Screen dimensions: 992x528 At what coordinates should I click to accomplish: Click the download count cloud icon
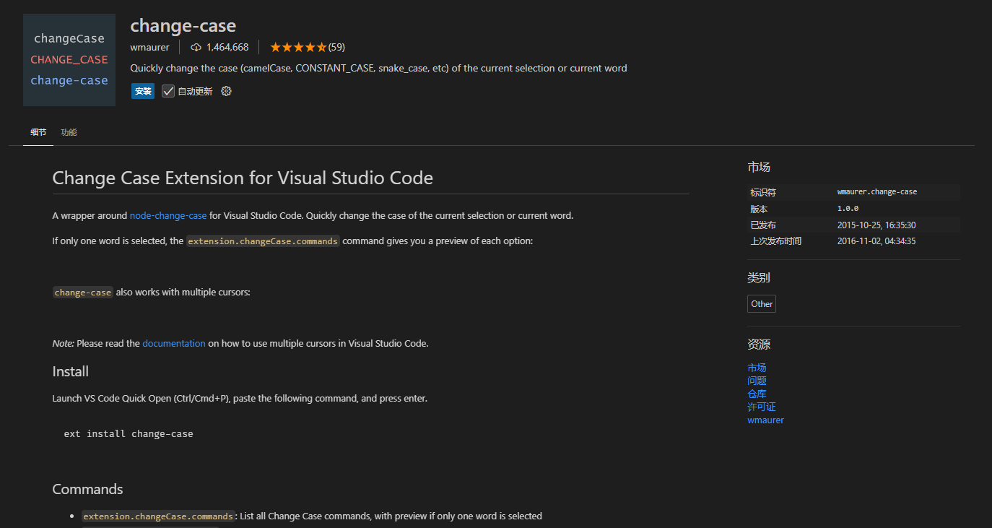point(196,48)
